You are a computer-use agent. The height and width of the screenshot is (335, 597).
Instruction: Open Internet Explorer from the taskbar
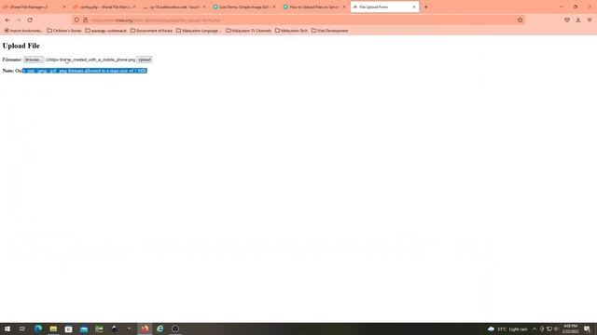[x=160, y=328]
